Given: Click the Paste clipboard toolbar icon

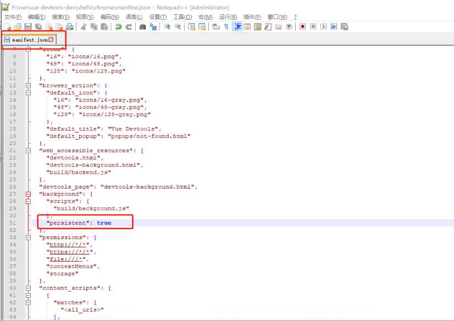Looking at the screenshot, I should pos(104,27).
